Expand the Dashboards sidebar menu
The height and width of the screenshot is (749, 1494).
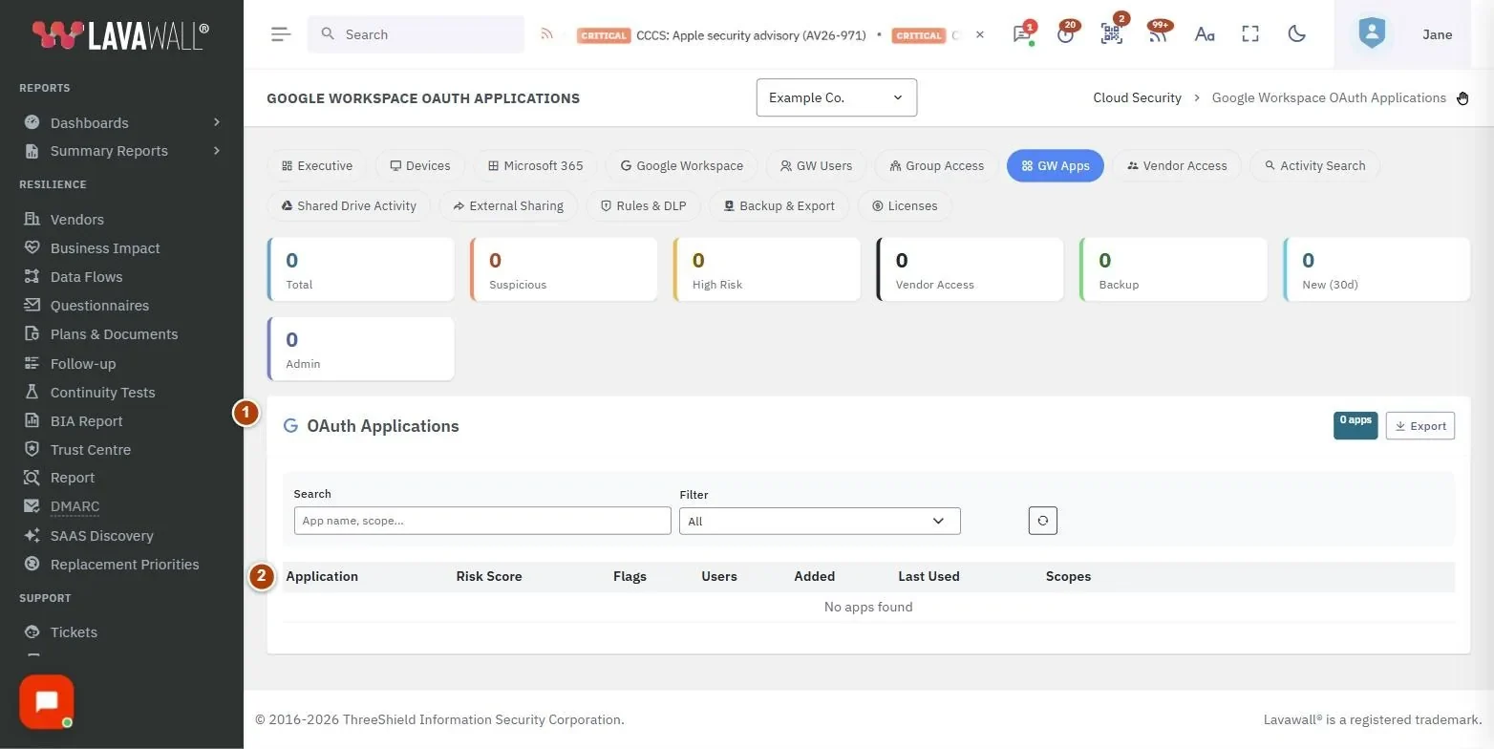tap(122, 122)
